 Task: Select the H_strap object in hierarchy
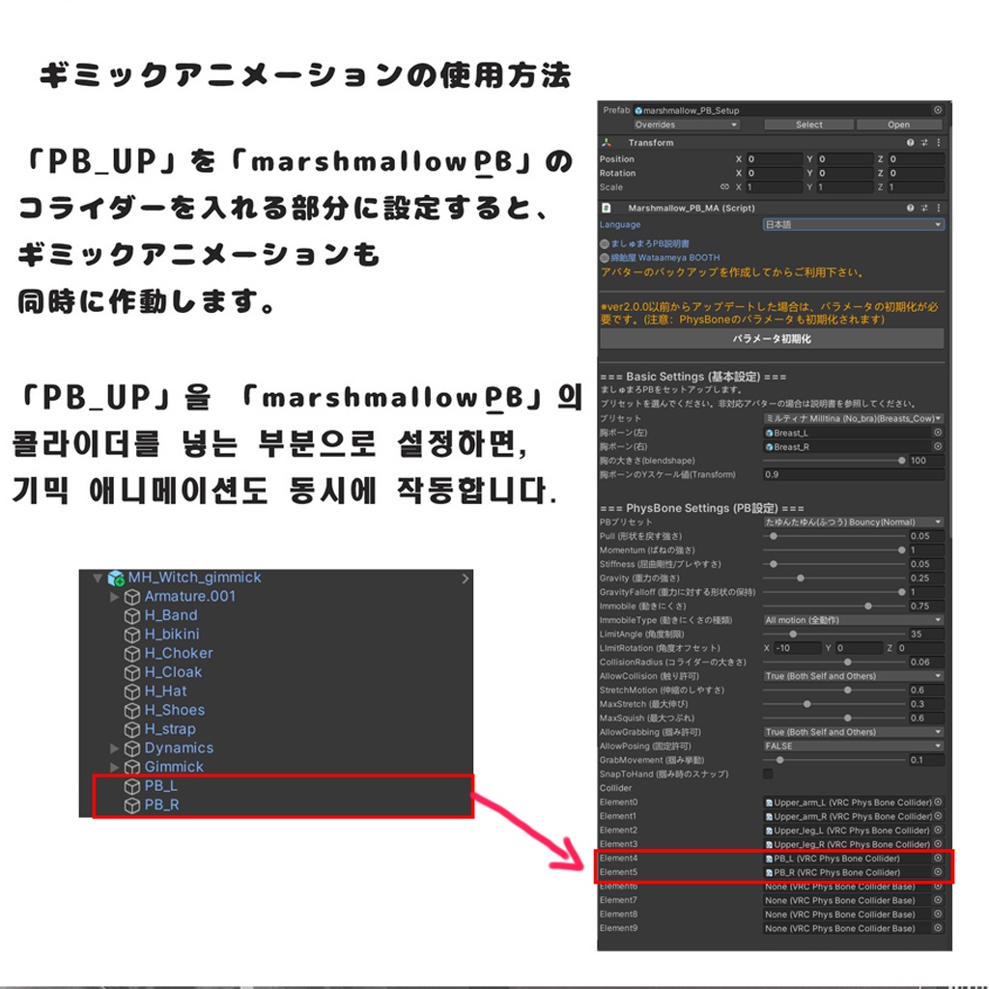pyautogui.click(x=170, y=728)
